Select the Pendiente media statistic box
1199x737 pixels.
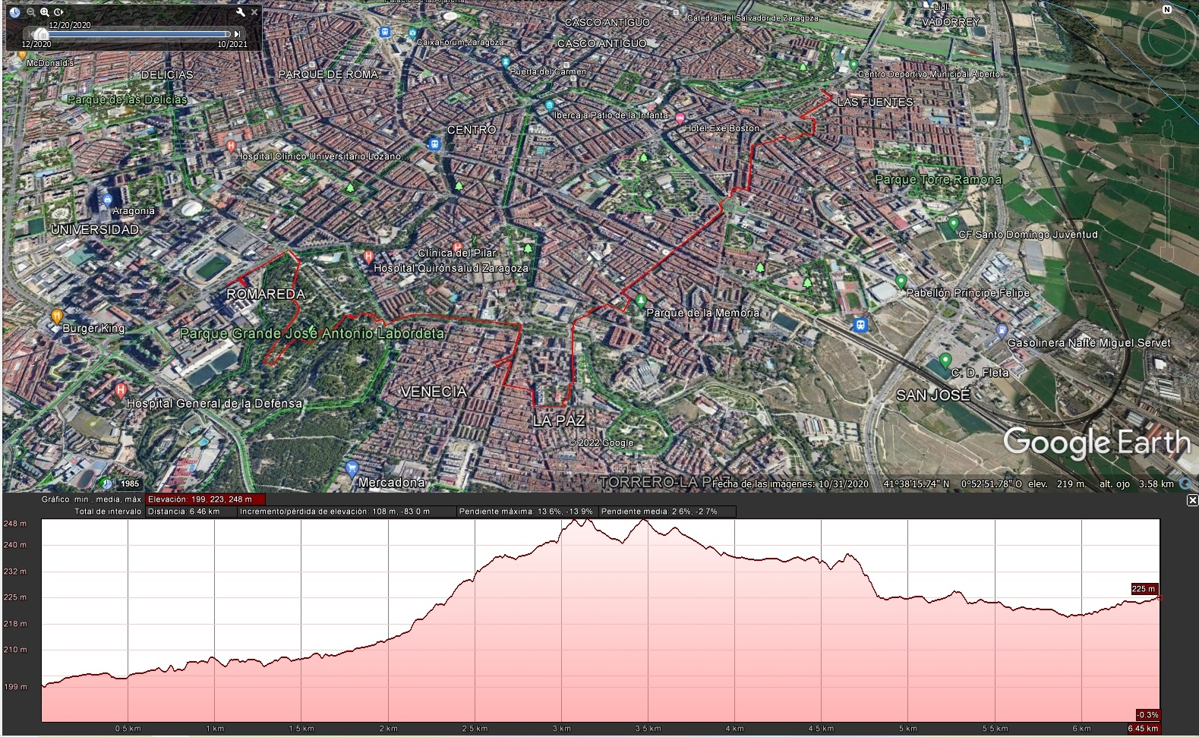click(659, 512)
